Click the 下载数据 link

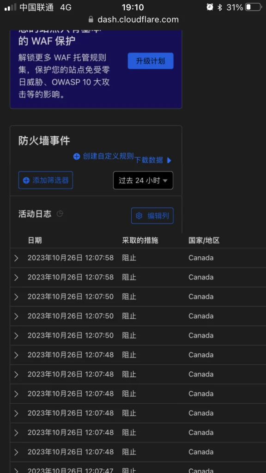pos(149,160)
